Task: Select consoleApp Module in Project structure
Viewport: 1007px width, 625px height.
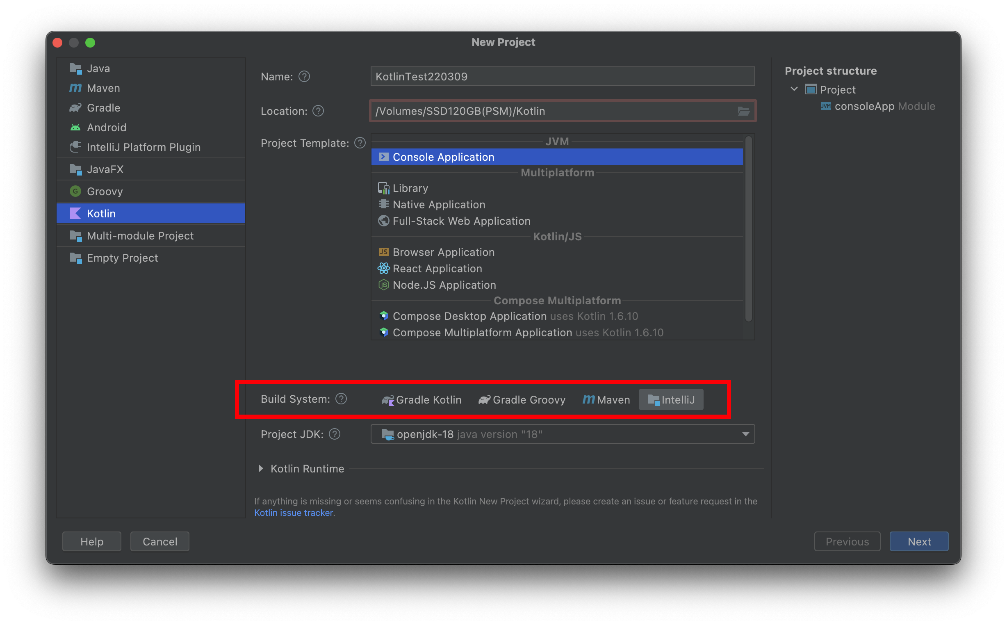Action: coord(878,106)
